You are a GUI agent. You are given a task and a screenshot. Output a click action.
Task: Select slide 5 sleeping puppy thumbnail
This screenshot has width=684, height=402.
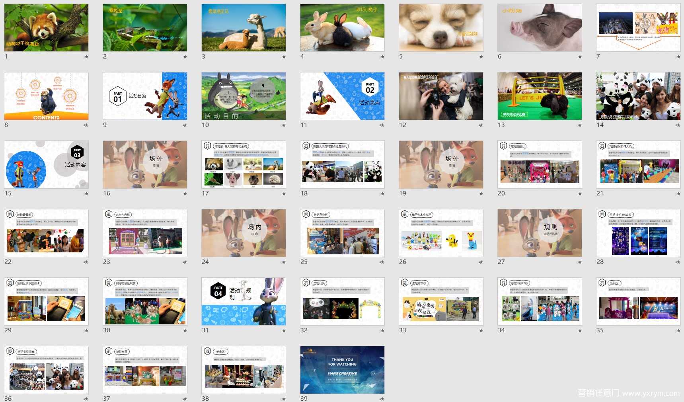click(x=441, y=27)
